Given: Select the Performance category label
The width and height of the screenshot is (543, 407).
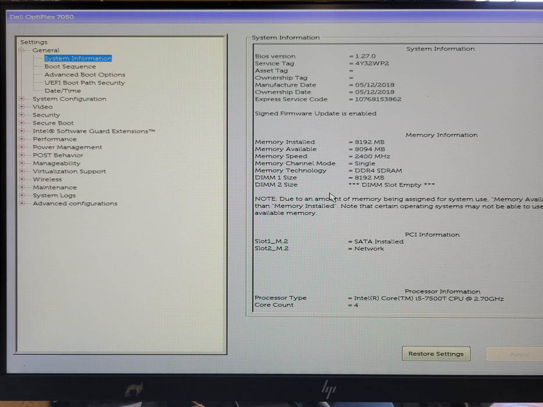Looking at the screenshot, I should [x=55, y=139].
